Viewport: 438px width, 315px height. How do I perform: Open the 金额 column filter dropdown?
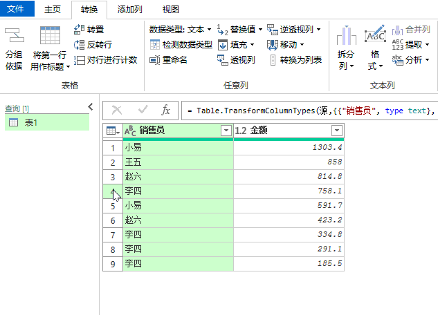pyautogui.click(x=337, y=130)
